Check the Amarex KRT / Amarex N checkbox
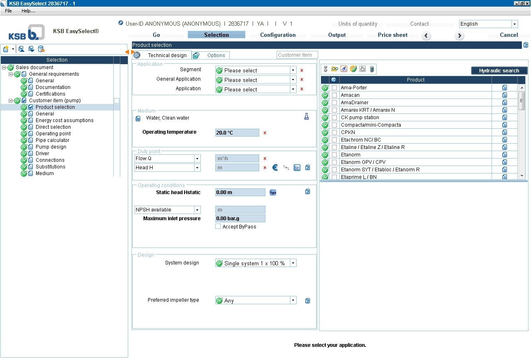The width and height of the screenshot is (531, 363). pos(334,110)
